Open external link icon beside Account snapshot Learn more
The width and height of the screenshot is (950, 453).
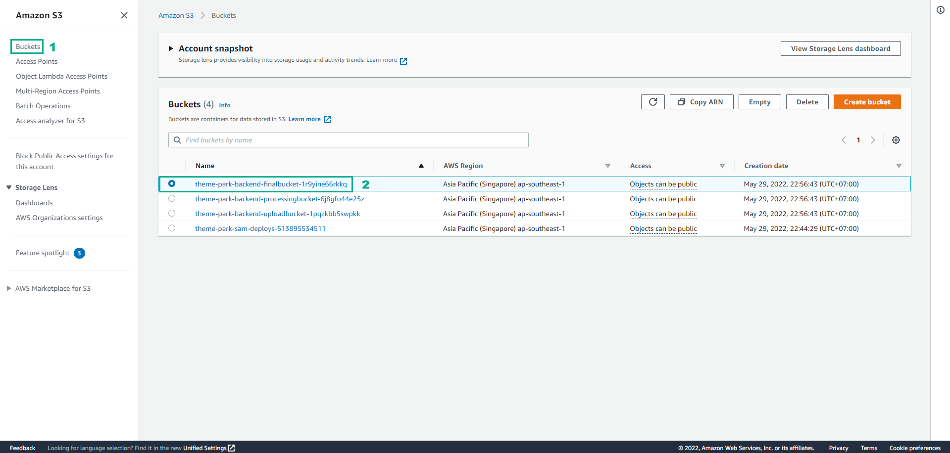(403, 61)
